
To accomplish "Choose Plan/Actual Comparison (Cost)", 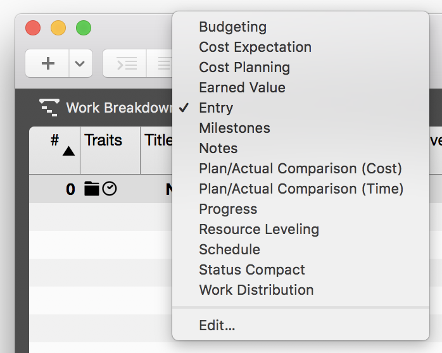I will pos(300,168).
